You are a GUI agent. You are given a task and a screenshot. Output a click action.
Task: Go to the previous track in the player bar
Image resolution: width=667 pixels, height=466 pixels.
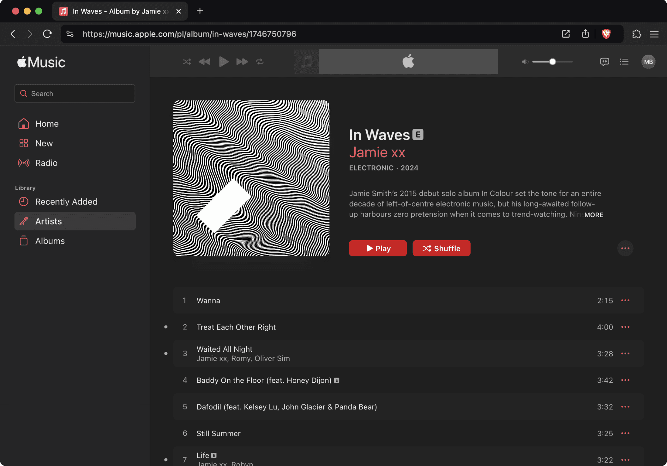205,62
